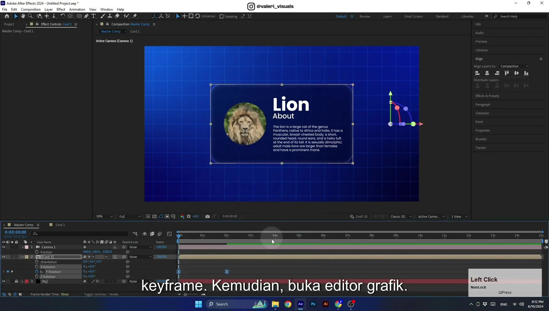Open the Classic 3D renderer dropdown
549x311 pixels.
pyautogui.click(x=401, y=216)
